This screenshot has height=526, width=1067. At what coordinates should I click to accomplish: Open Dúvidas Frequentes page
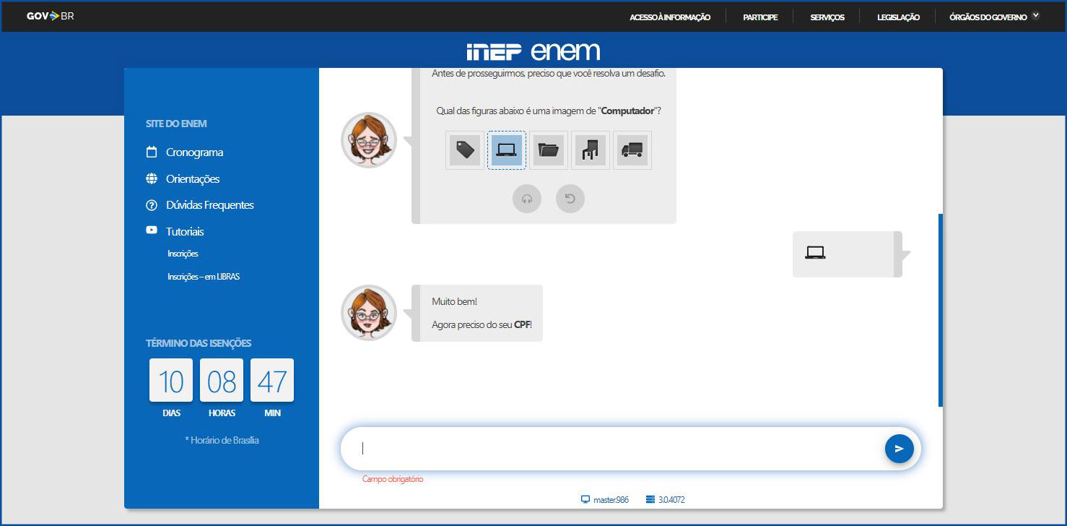click(x=209, y=205)
